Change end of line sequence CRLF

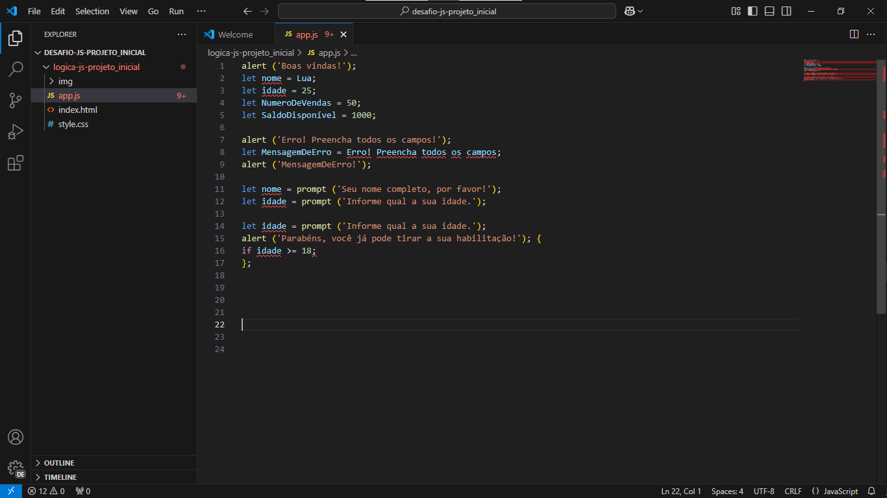pyautogui.click(x=793, y=491)
